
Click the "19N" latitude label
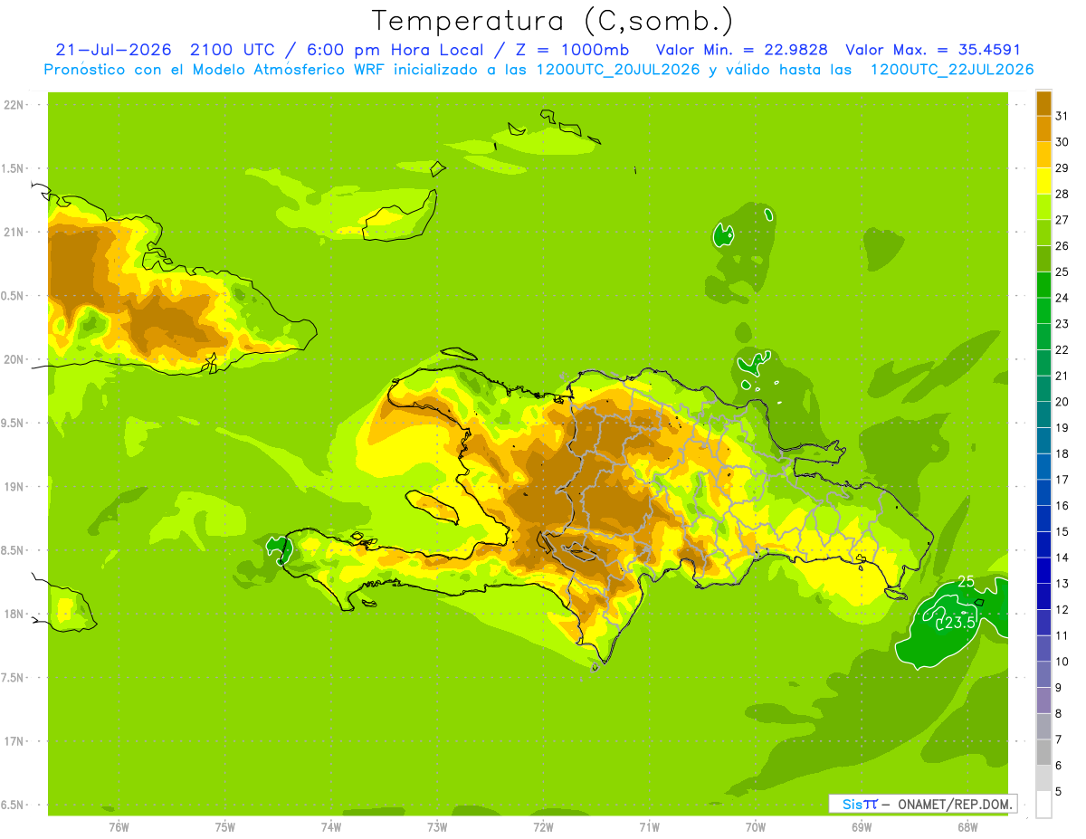pos(13,487)
